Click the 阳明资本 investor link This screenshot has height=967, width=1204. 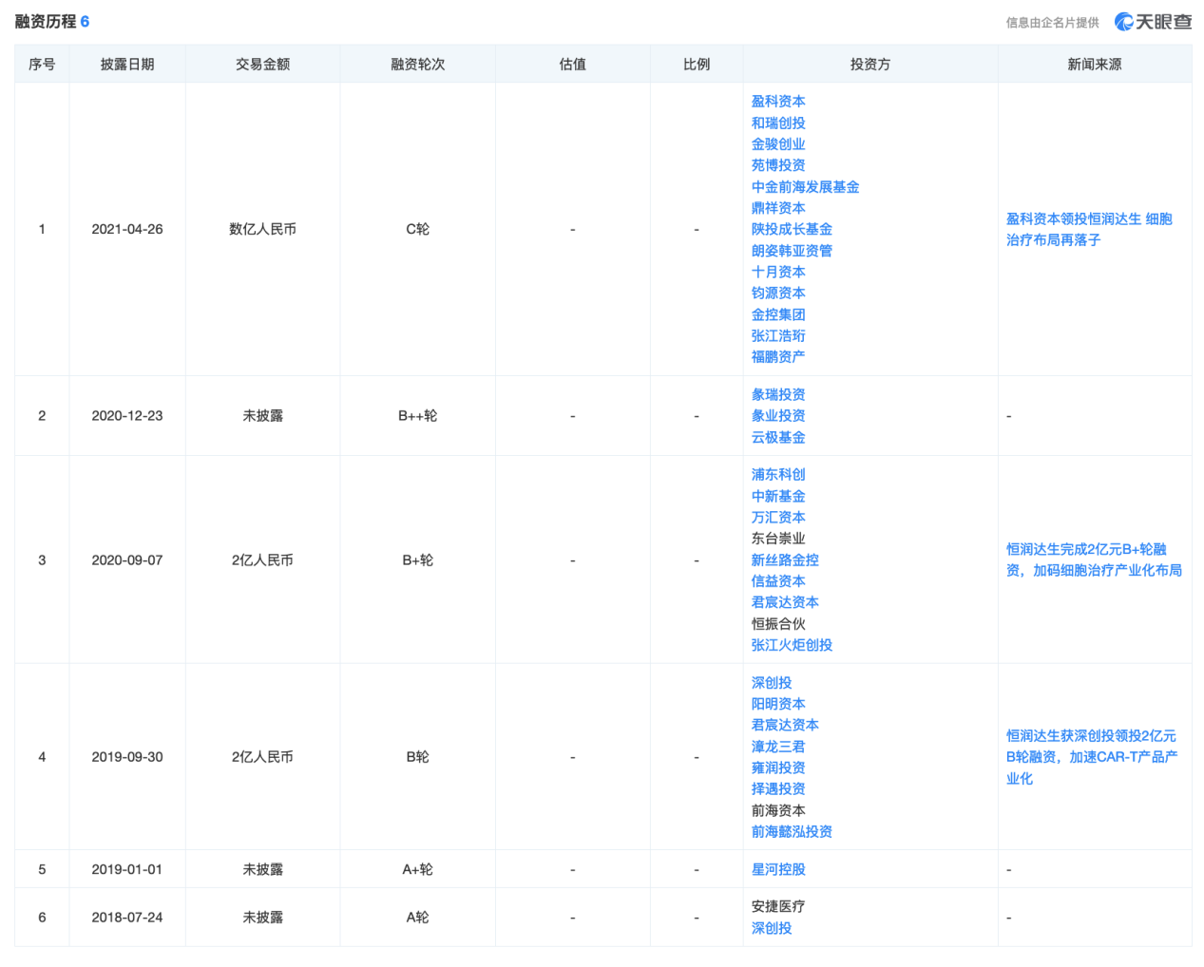point(778,704)
